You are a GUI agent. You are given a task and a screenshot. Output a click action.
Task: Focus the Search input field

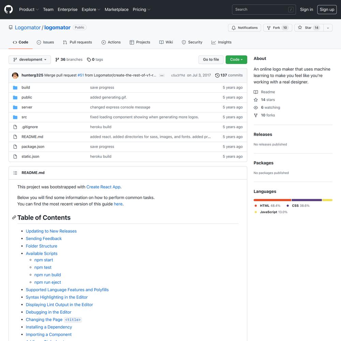coord(264,10)
